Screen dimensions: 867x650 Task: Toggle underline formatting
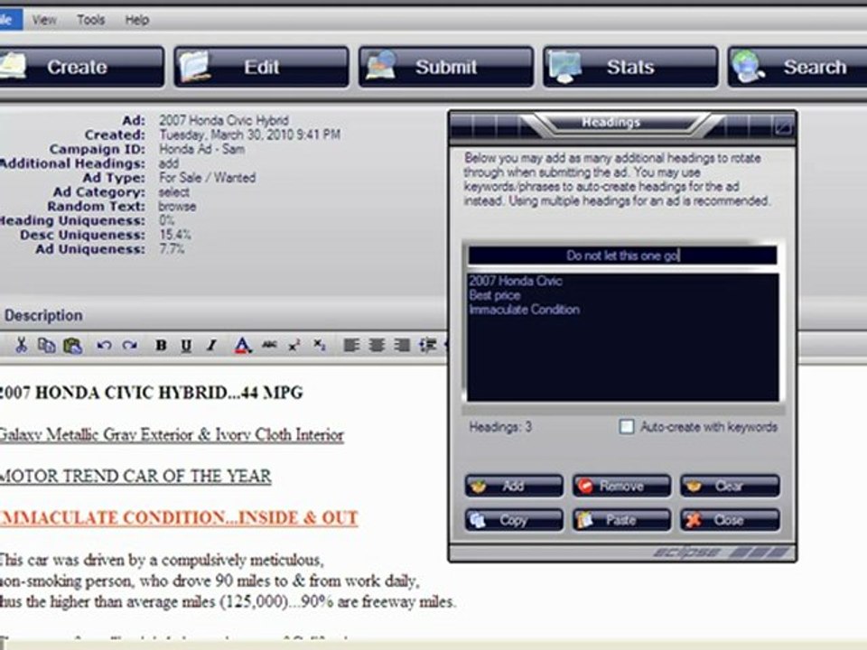coord(186,346)
